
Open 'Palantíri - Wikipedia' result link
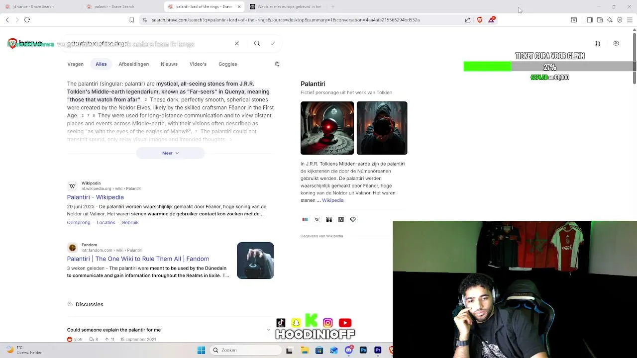coord(96,197)
